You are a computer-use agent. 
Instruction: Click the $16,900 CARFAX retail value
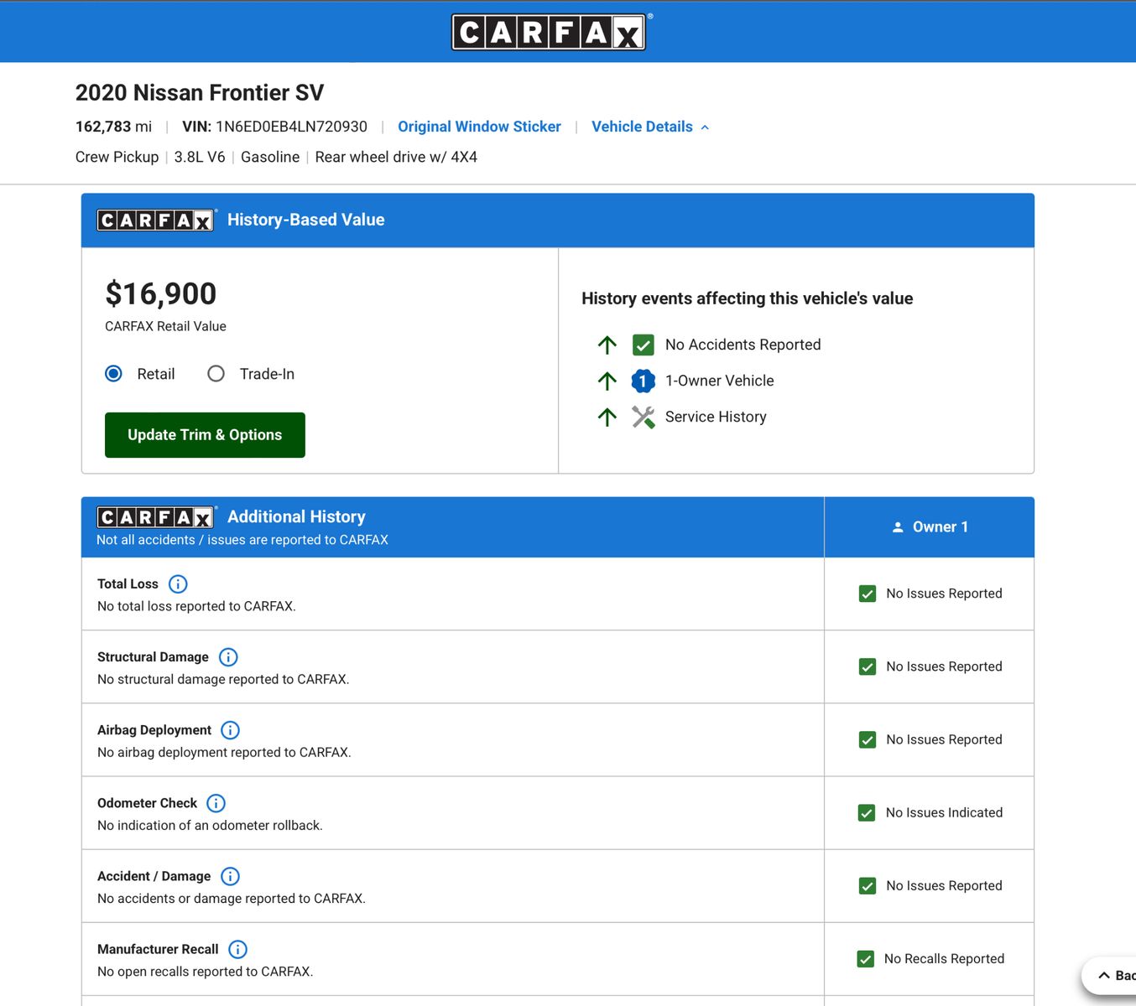pyautogui.click(x=161, y=294)
